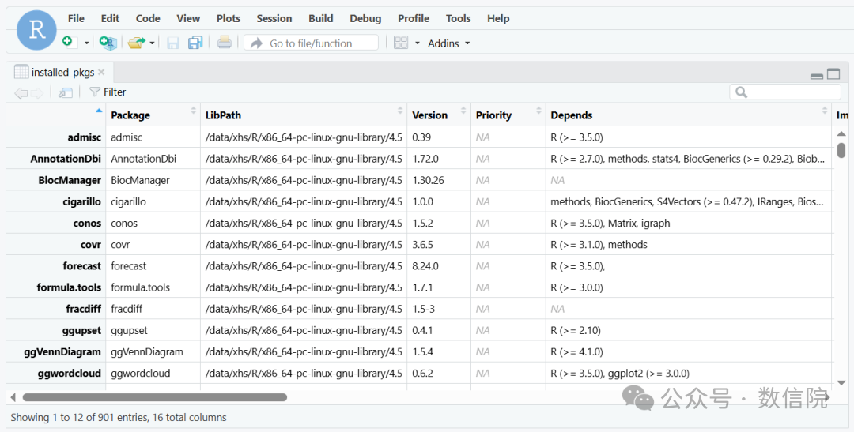854x432 pixels.
Task: Click the Create a Project icon
Action: click(x=108, y=43)
